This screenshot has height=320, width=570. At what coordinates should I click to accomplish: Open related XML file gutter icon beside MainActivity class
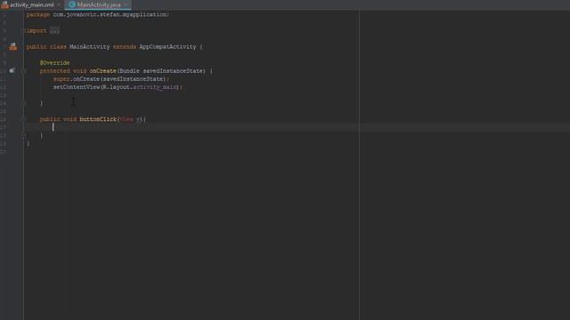(x=13, y=46)
